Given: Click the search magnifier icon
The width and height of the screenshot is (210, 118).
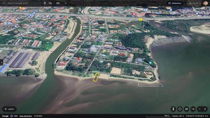Looking at the screenshot, I should [4, 3].
